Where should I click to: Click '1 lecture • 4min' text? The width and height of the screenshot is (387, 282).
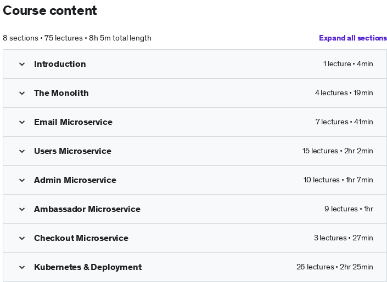pos(348,64)
